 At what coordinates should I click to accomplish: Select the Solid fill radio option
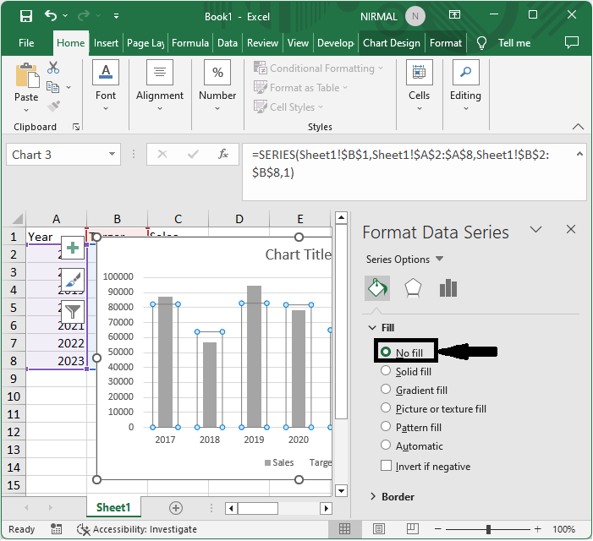387,371
